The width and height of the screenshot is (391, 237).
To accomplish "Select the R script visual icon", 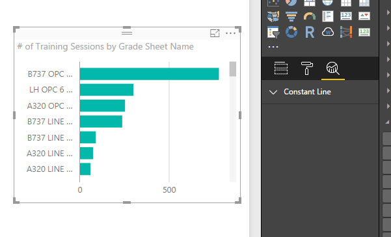I will (x=310, y=32).
